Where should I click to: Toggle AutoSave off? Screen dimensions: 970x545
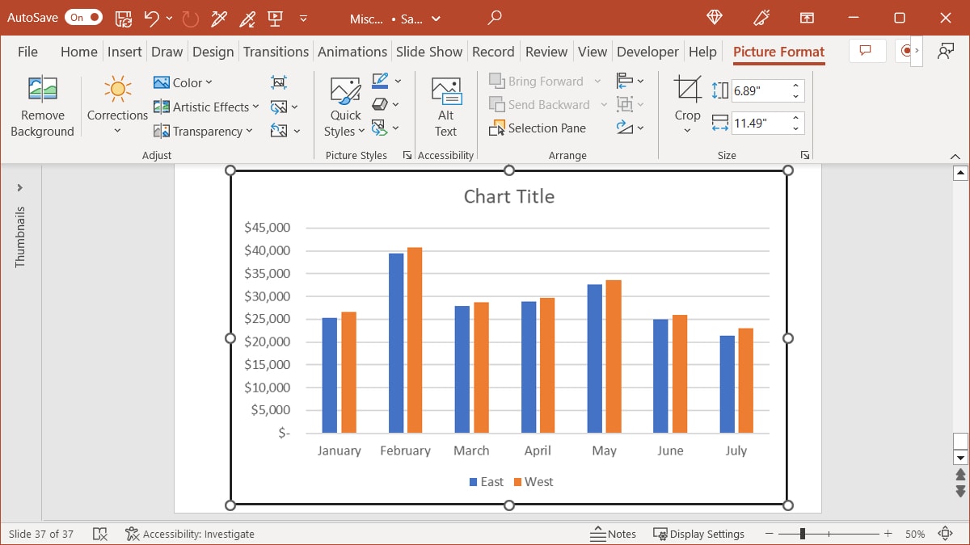click(86, 16)
